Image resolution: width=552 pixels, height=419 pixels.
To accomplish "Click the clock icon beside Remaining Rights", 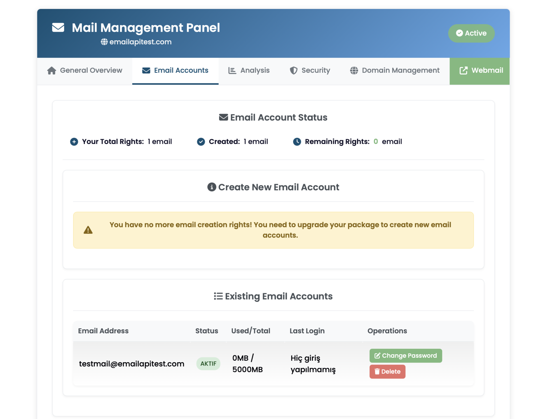I will tap(297, 142).
